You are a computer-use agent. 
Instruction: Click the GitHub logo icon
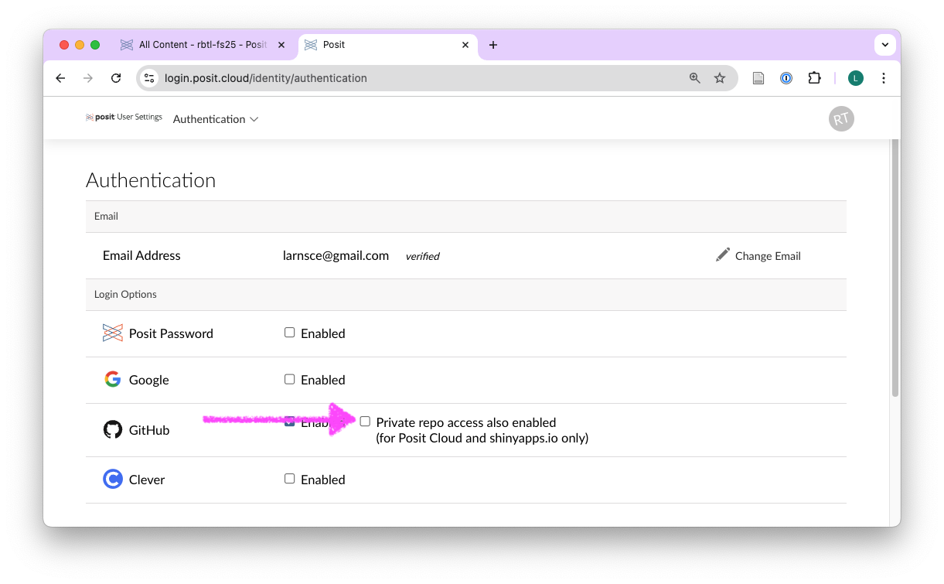(113, 430)
